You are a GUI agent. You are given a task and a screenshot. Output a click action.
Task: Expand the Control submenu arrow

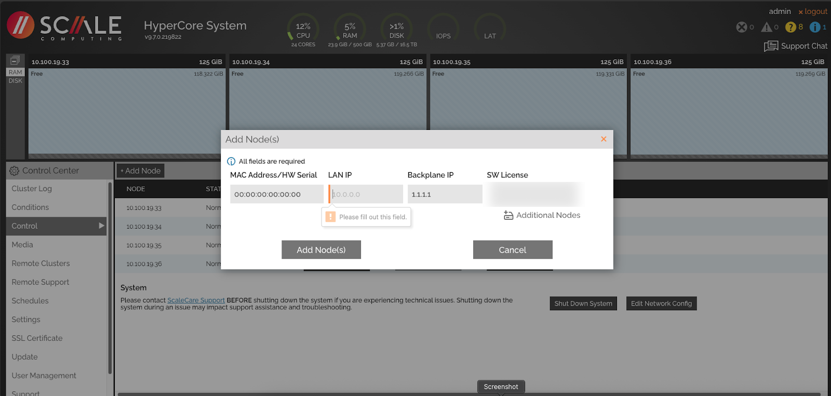[x=101, y=226]
